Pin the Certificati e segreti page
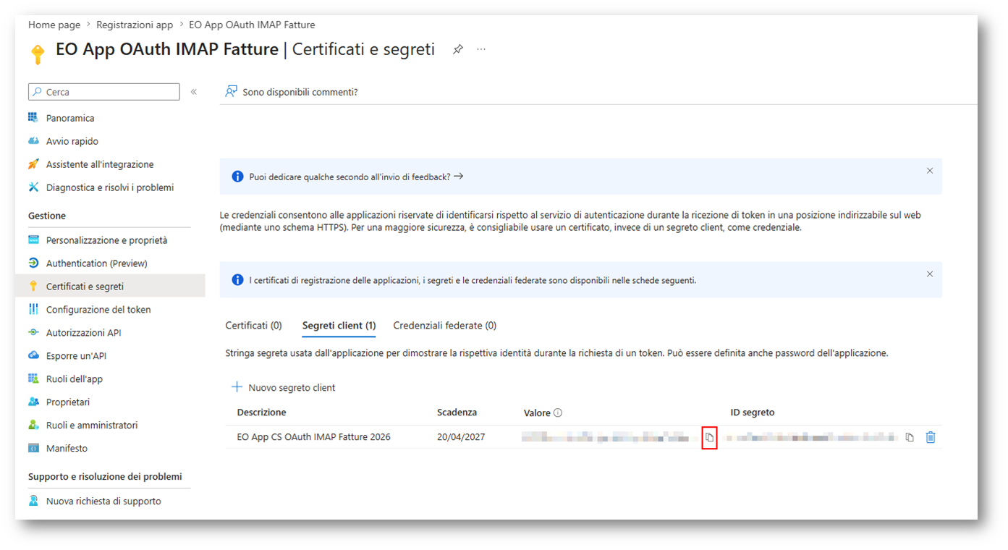Viewport: 1008px width, 550px height. click(x=457, y=49)
